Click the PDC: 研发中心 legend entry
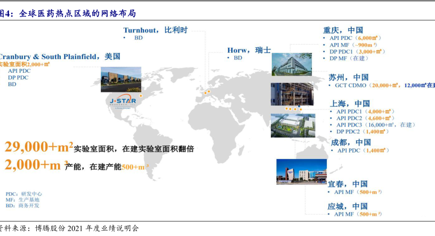 23,194
